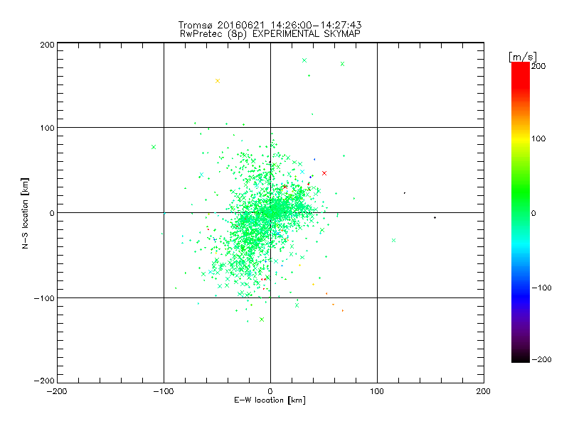Click the green X marker right of the 100 km gridline
This screenshot has width=569, height=426.
(x=394, y=240)
